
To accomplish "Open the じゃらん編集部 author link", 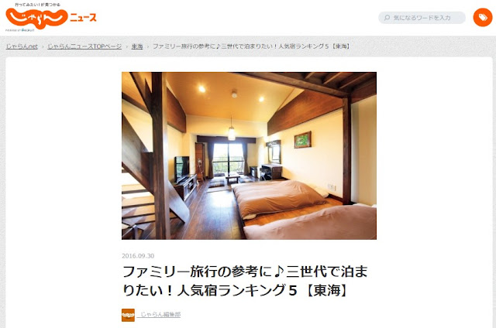I will pos(160,314).
